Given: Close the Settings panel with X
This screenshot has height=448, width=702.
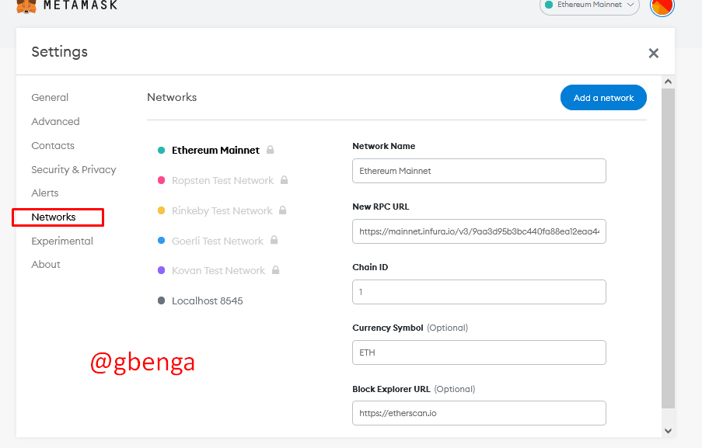Looking at the screenshot, I should click(653, 53).
